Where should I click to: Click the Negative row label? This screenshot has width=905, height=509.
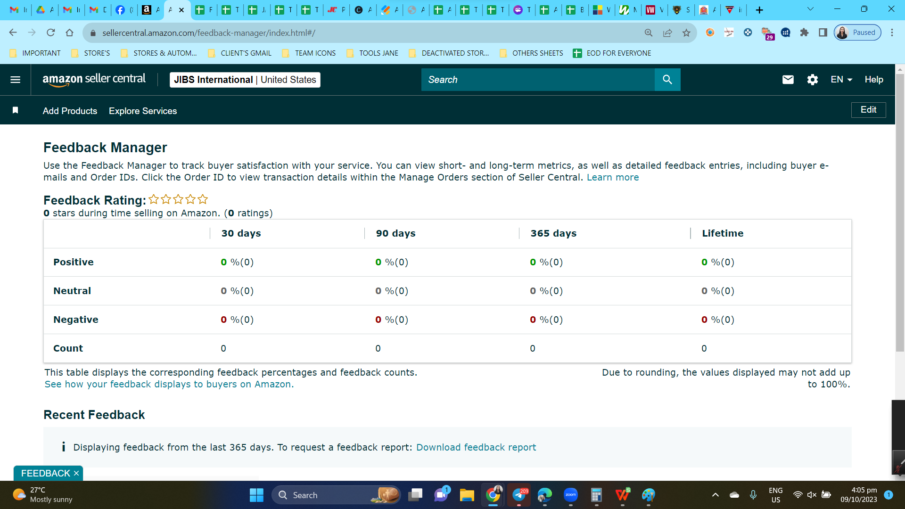pyautogui.click(x=76, y=320)
